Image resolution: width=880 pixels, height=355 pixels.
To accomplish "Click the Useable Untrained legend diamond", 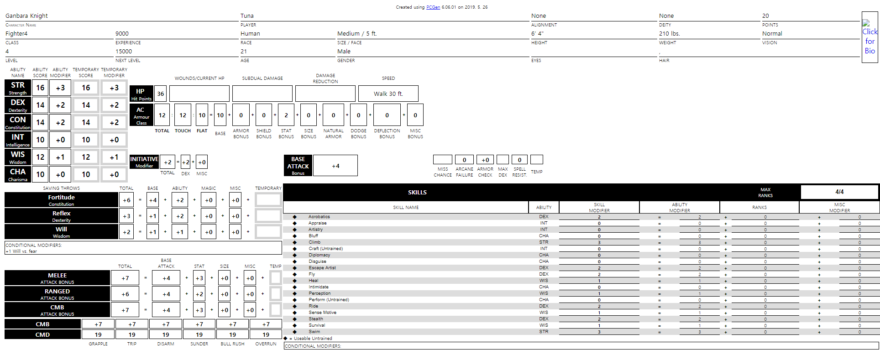I will click(x=286, y=339).
